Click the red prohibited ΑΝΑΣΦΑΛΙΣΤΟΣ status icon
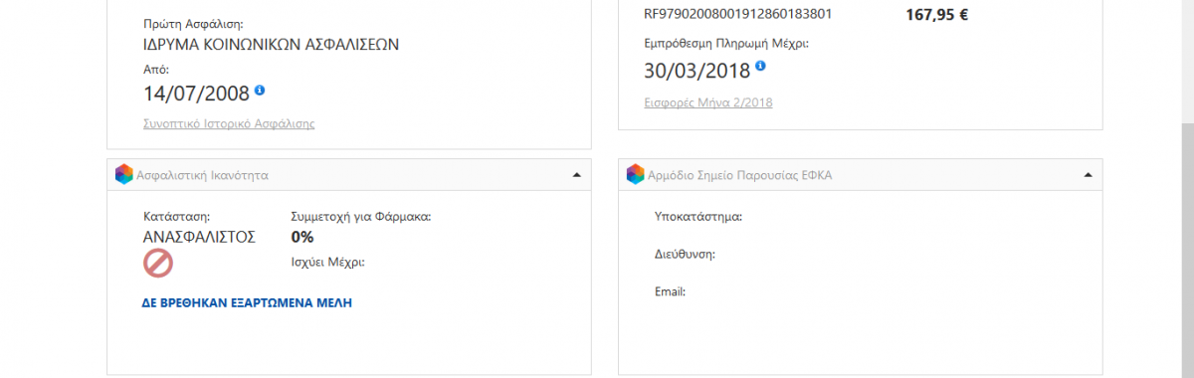The width and height of the screenshot is (1194, 378). [x=158, y=263]
